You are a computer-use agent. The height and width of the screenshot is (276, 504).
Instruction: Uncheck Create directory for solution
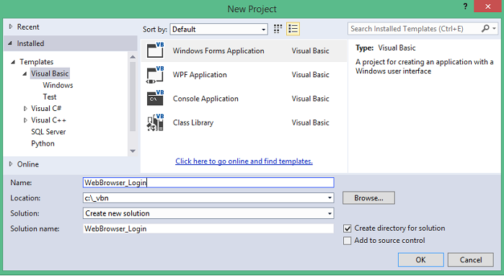[x=347, y=228]
